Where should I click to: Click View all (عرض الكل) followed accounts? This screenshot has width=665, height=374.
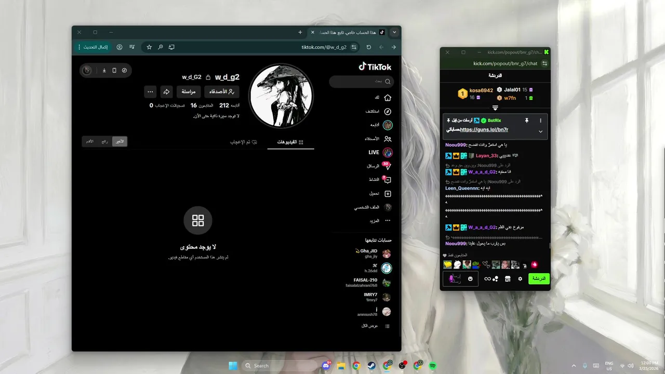377,326
